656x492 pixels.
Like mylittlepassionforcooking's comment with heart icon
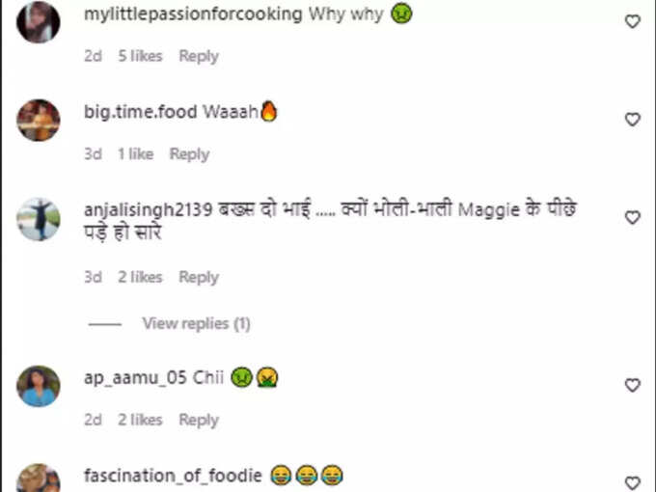point(633,21)
